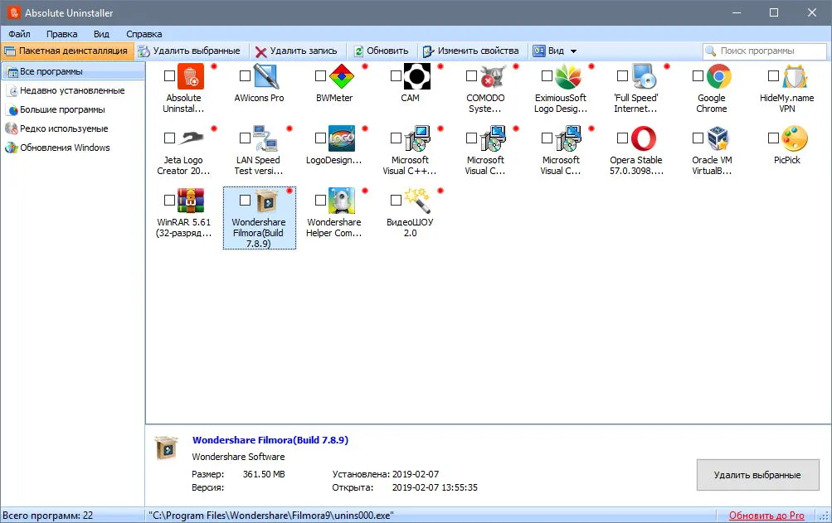The height and width of the screenshot is (523, 832).
Task: Click the red X Удалить запись icon
Action: click(260, 51)
